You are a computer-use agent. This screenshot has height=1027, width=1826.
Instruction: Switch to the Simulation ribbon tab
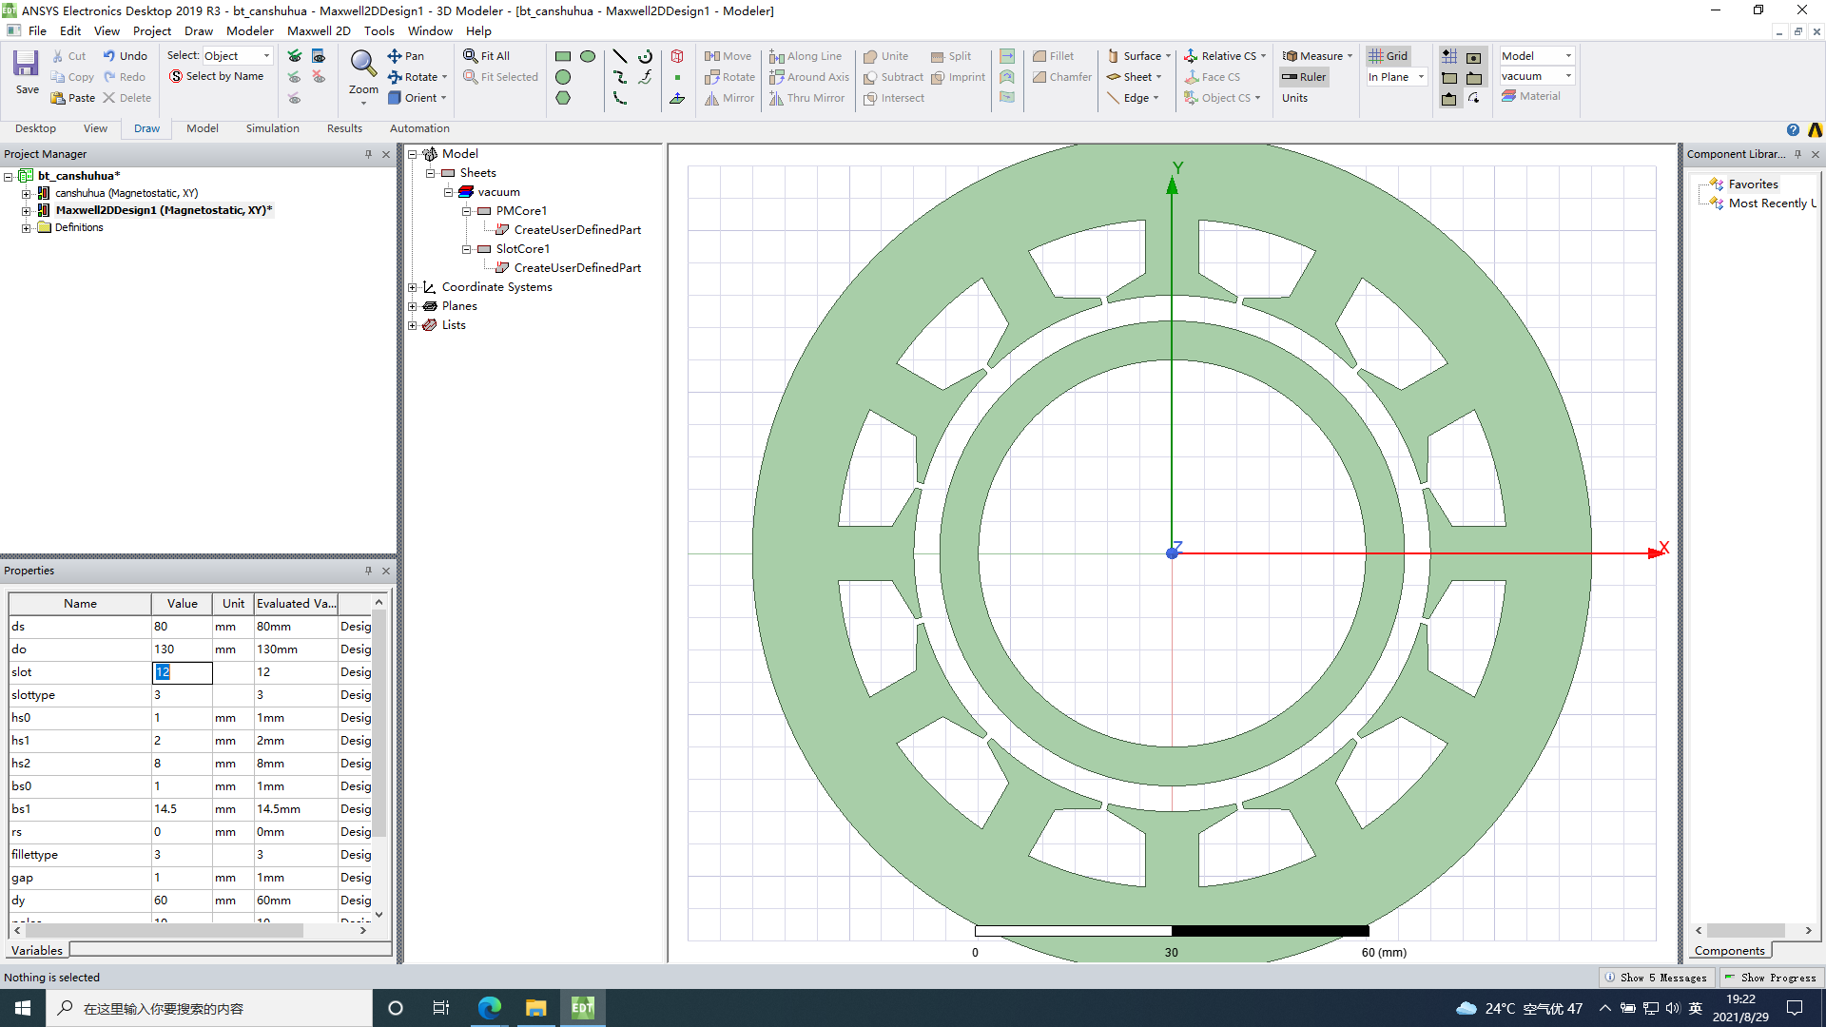[x=272, y=128]
